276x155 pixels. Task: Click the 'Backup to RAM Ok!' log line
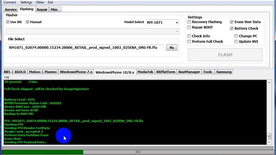coord(19,114)
